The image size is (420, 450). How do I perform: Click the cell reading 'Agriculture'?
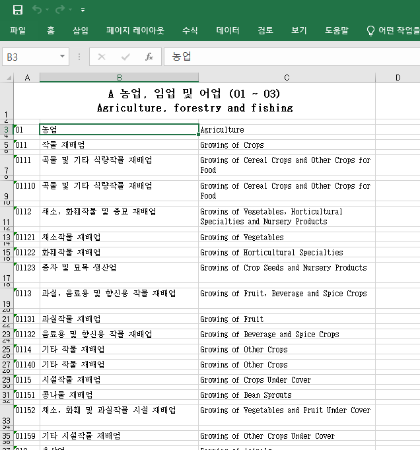tap(287, 129)
